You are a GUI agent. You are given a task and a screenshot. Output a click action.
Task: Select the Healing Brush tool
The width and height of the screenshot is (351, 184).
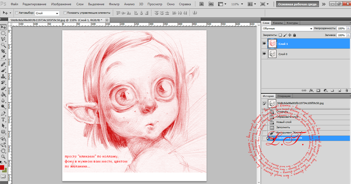click(3, 65)
